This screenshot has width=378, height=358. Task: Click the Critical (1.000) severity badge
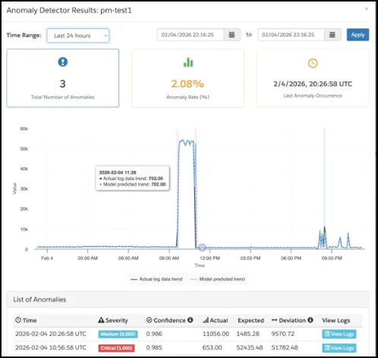coord(116,348)
